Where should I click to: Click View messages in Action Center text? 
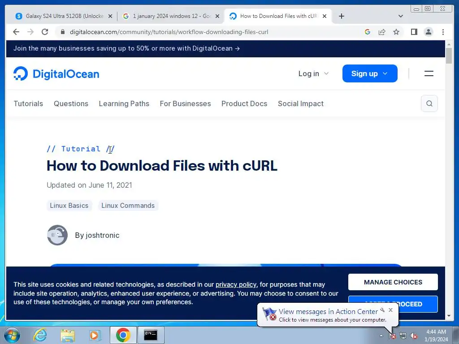pyautogui.click(x=328, y=312)
